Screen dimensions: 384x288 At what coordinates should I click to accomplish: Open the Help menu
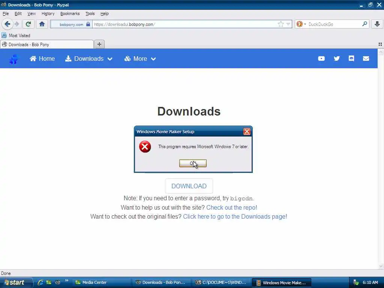[104, 14]
